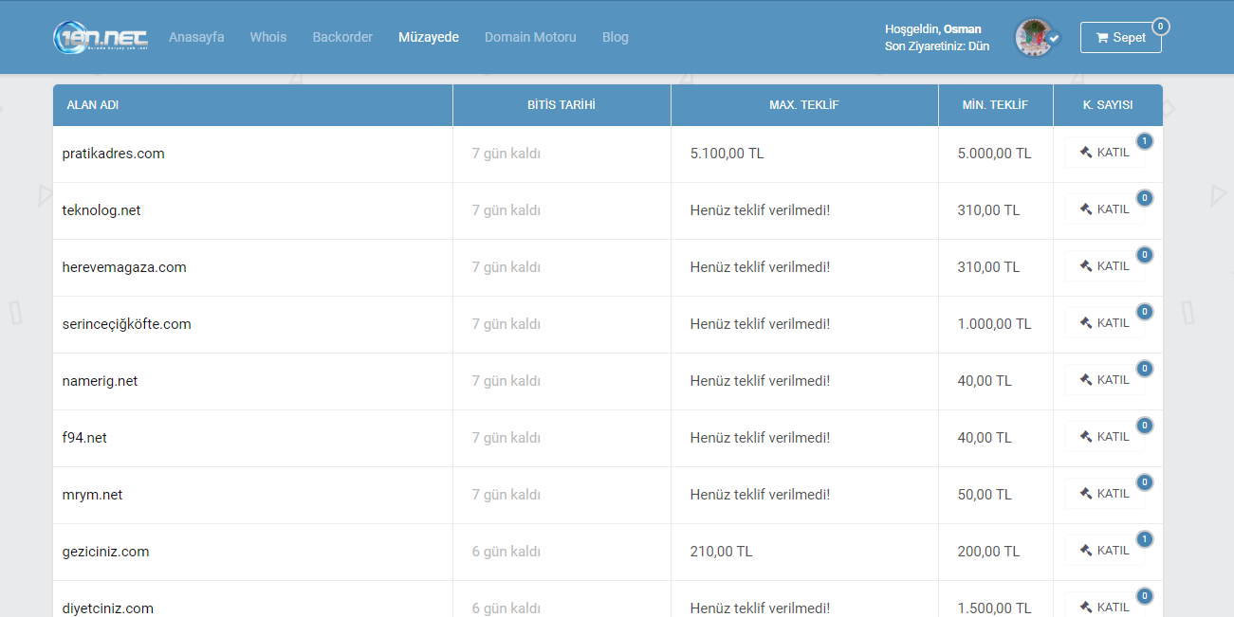The image size is (1234, 617).
Task: Select the Müzayede nav item
Action: pyautogui.click(x=429, y=37)
